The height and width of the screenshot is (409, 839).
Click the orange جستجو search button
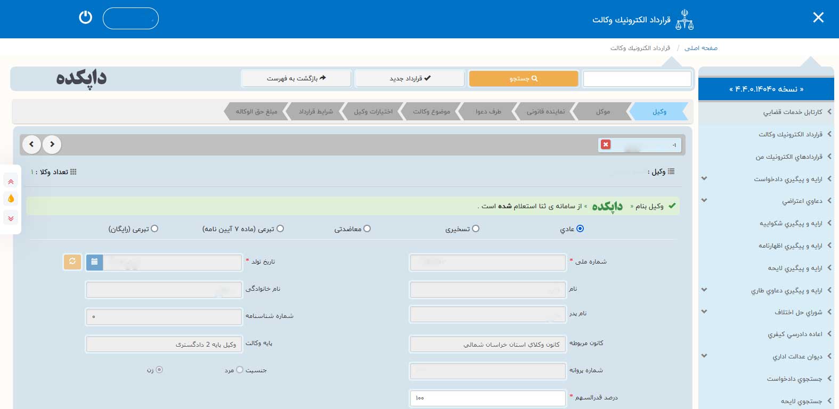coord(524,78)
